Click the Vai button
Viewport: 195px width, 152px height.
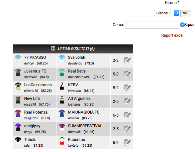pos(186,13)
